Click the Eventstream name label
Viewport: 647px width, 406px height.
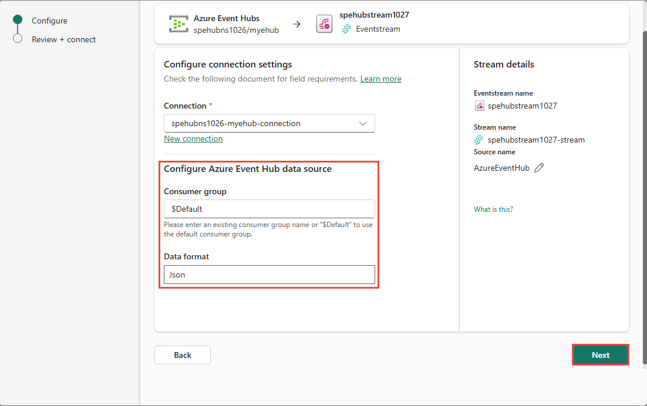click(503, 93)
